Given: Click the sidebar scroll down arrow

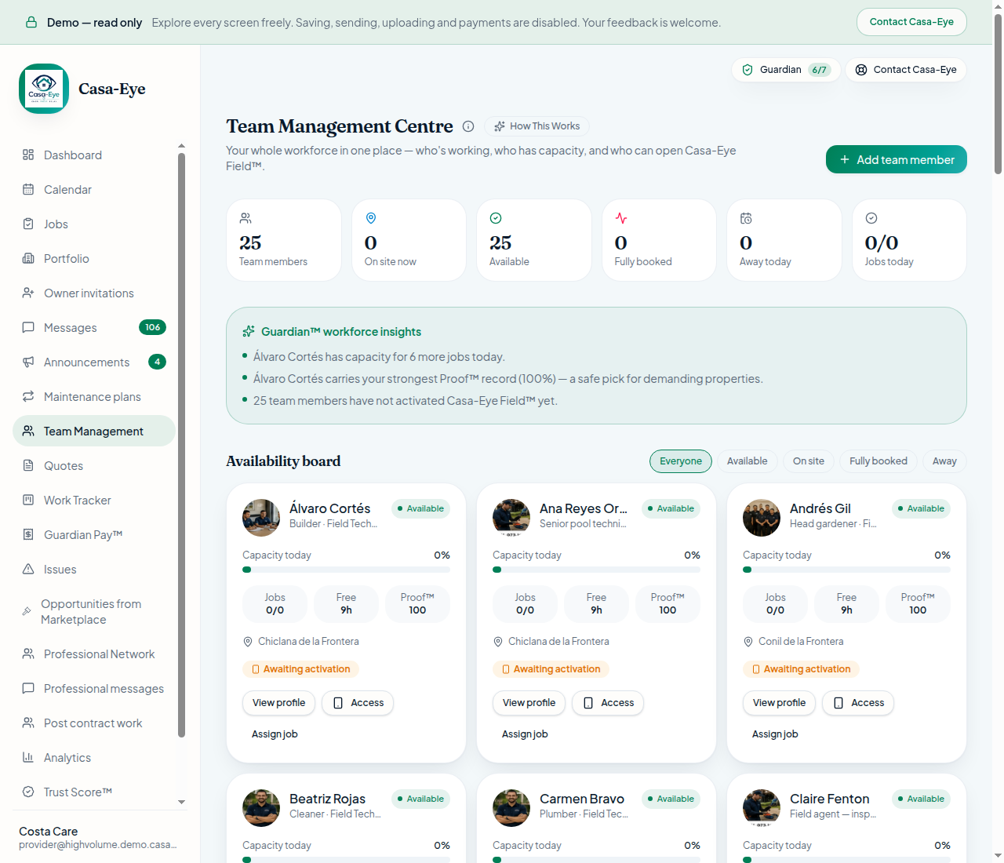Looking at the screenshot, I should point(181,802).
